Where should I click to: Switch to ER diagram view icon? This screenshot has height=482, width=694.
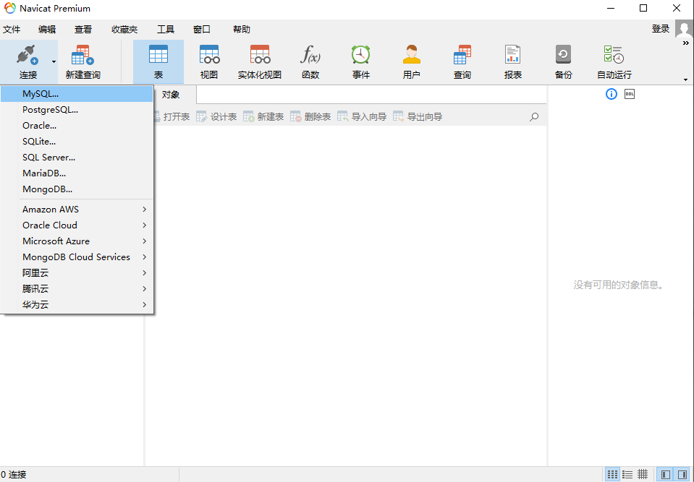click(x=643, y=475)
